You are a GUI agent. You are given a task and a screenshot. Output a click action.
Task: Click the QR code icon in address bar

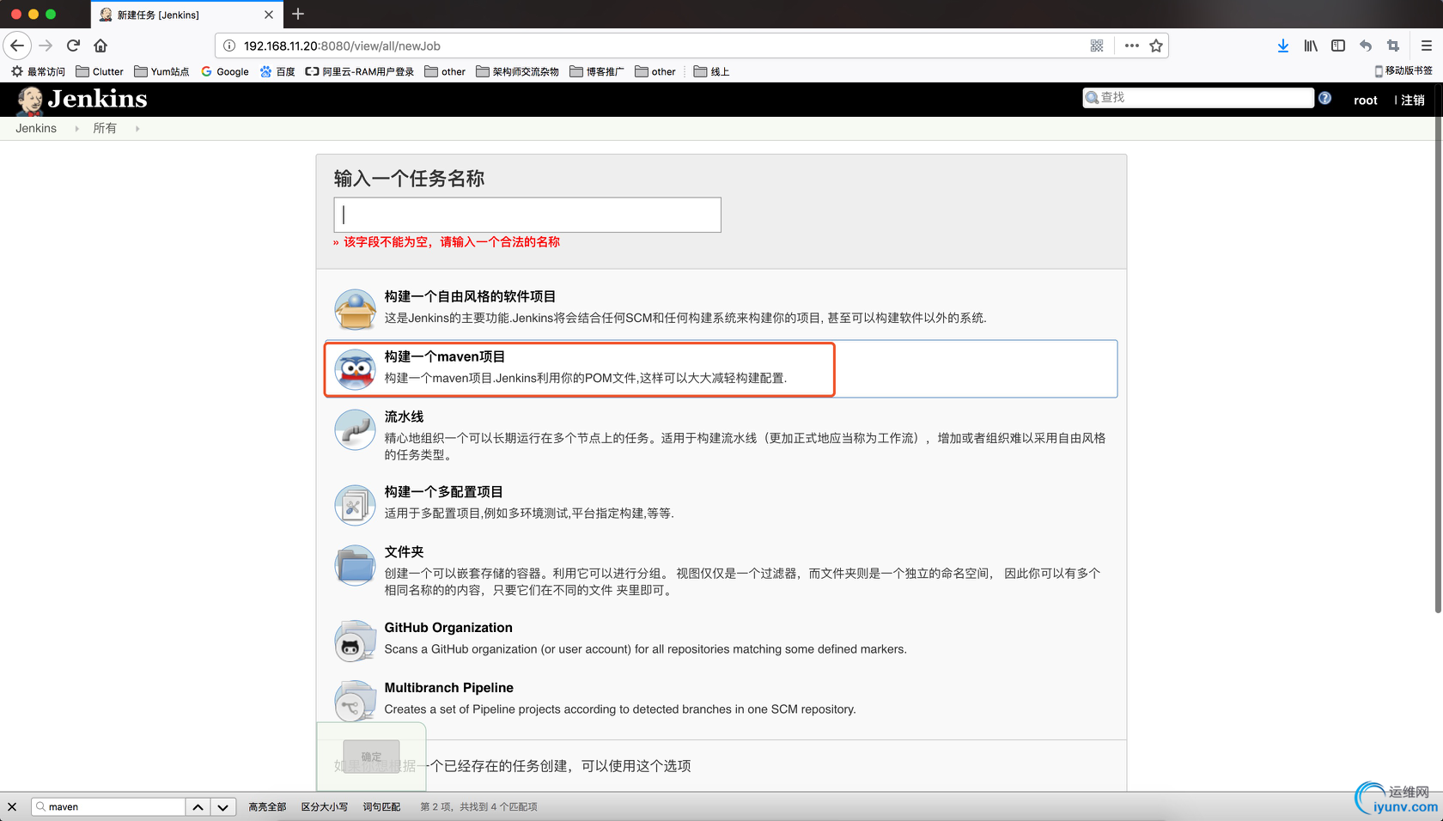(1097, 46)
